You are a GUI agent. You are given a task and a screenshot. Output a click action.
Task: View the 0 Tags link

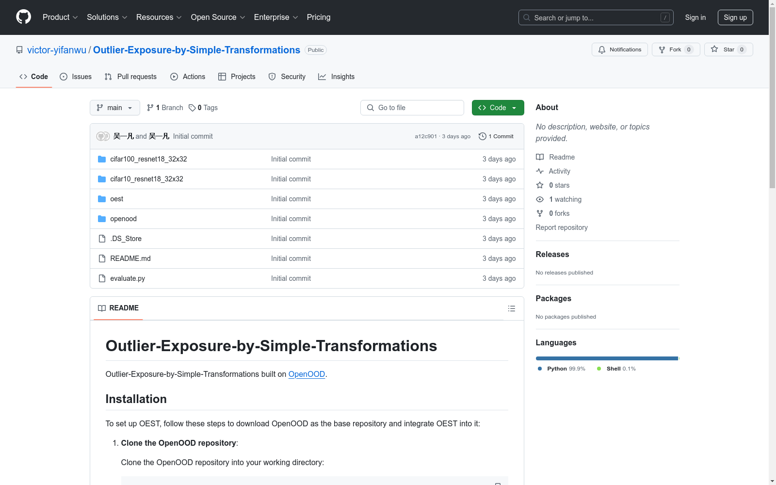pos(203,108)
